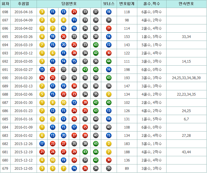This screenshot has width=207, height=173.
Task: Click yellow bonus ball 2 in round 688
Action: pyautogui.click(x=109, y=94)
